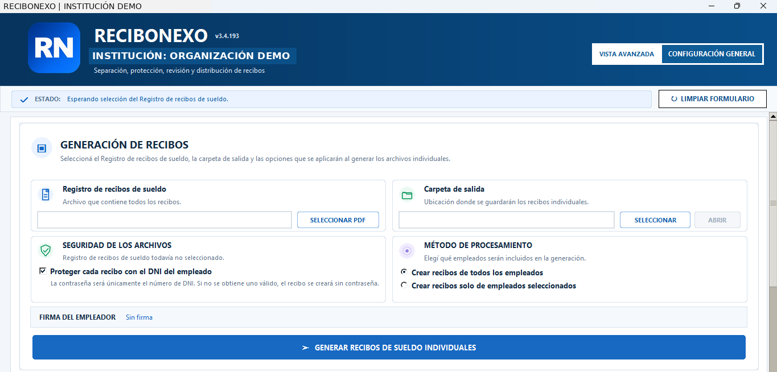Open Configuración General

[x=712, y=54]
